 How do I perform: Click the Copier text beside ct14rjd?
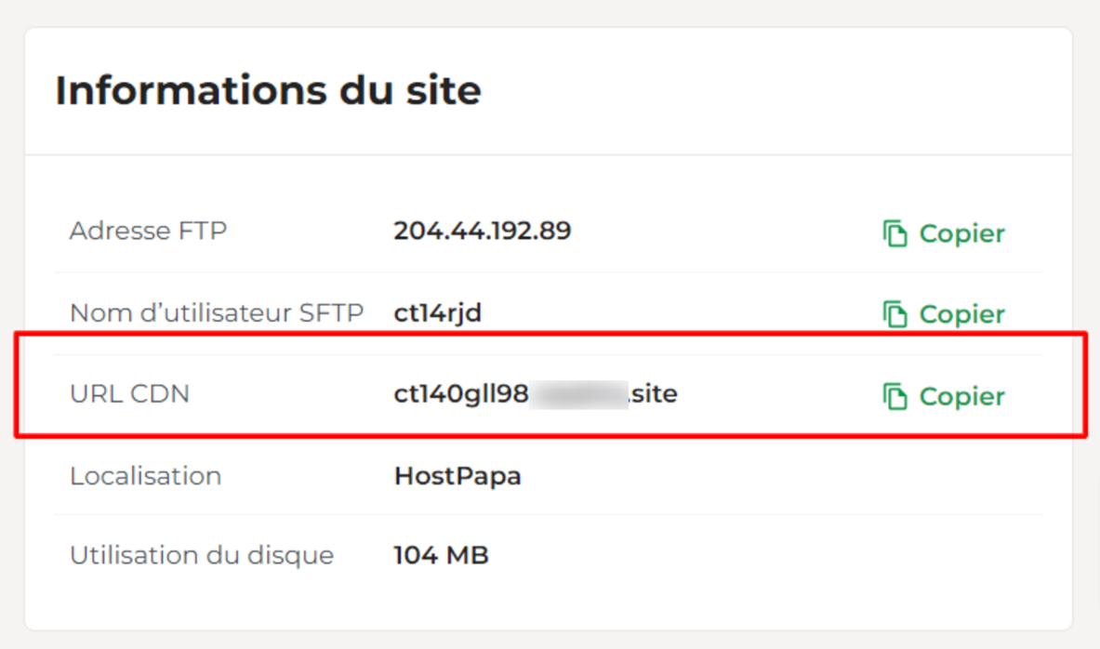(x=961, y=314)
